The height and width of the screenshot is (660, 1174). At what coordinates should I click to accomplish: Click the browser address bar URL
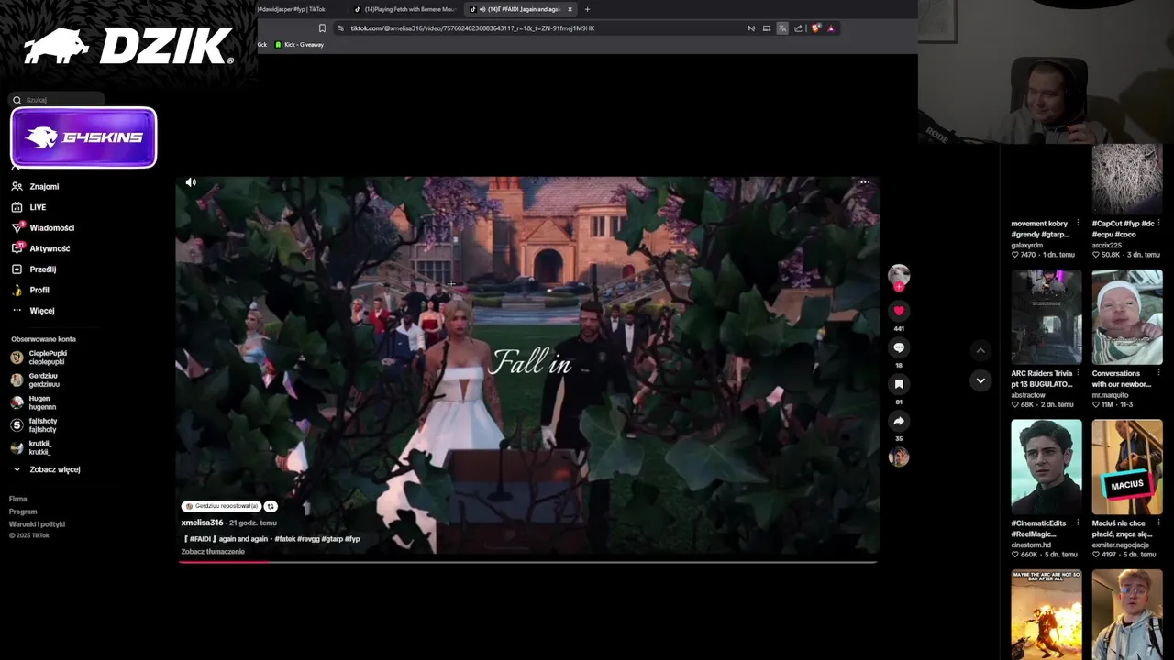click(x=472, y=28)
